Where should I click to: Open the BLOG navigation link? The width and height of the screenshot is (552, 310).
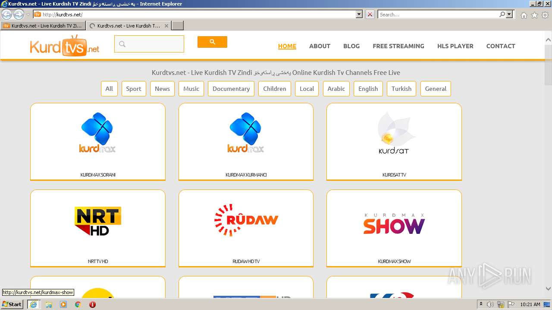(351, 46)
